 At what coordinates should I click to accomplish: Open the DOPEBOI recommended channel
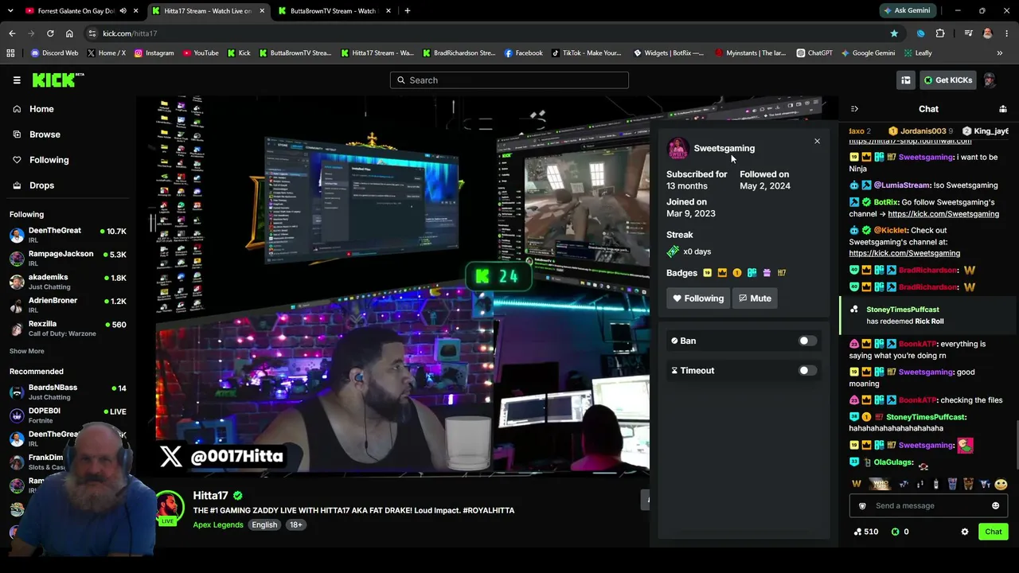point(68,415)
